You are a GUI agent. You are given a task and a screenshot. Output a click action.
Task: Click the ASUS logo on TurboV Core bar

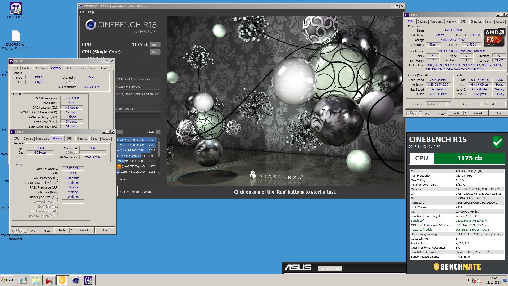click(x=298, y=267)
